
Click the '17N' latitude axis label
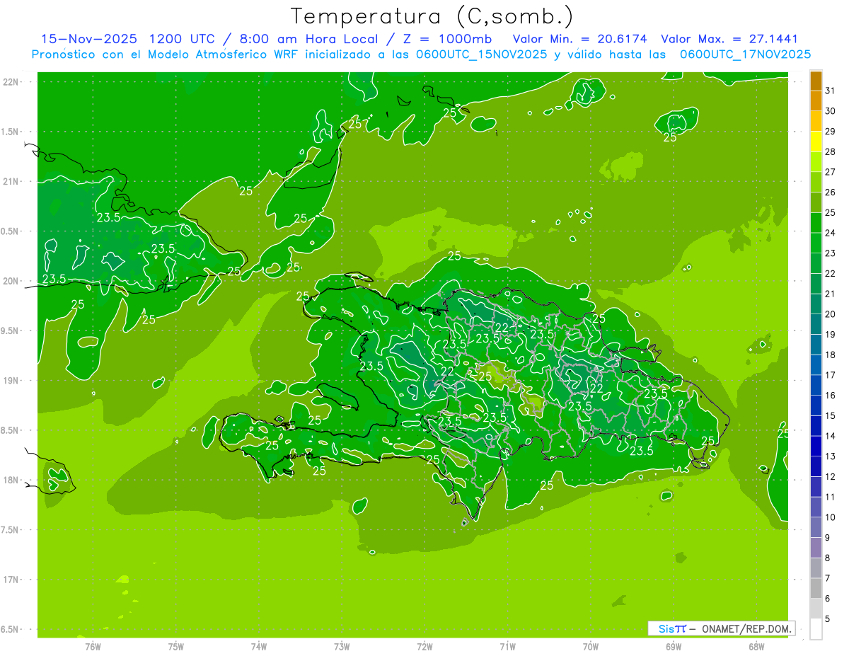(x=11, y=580)
